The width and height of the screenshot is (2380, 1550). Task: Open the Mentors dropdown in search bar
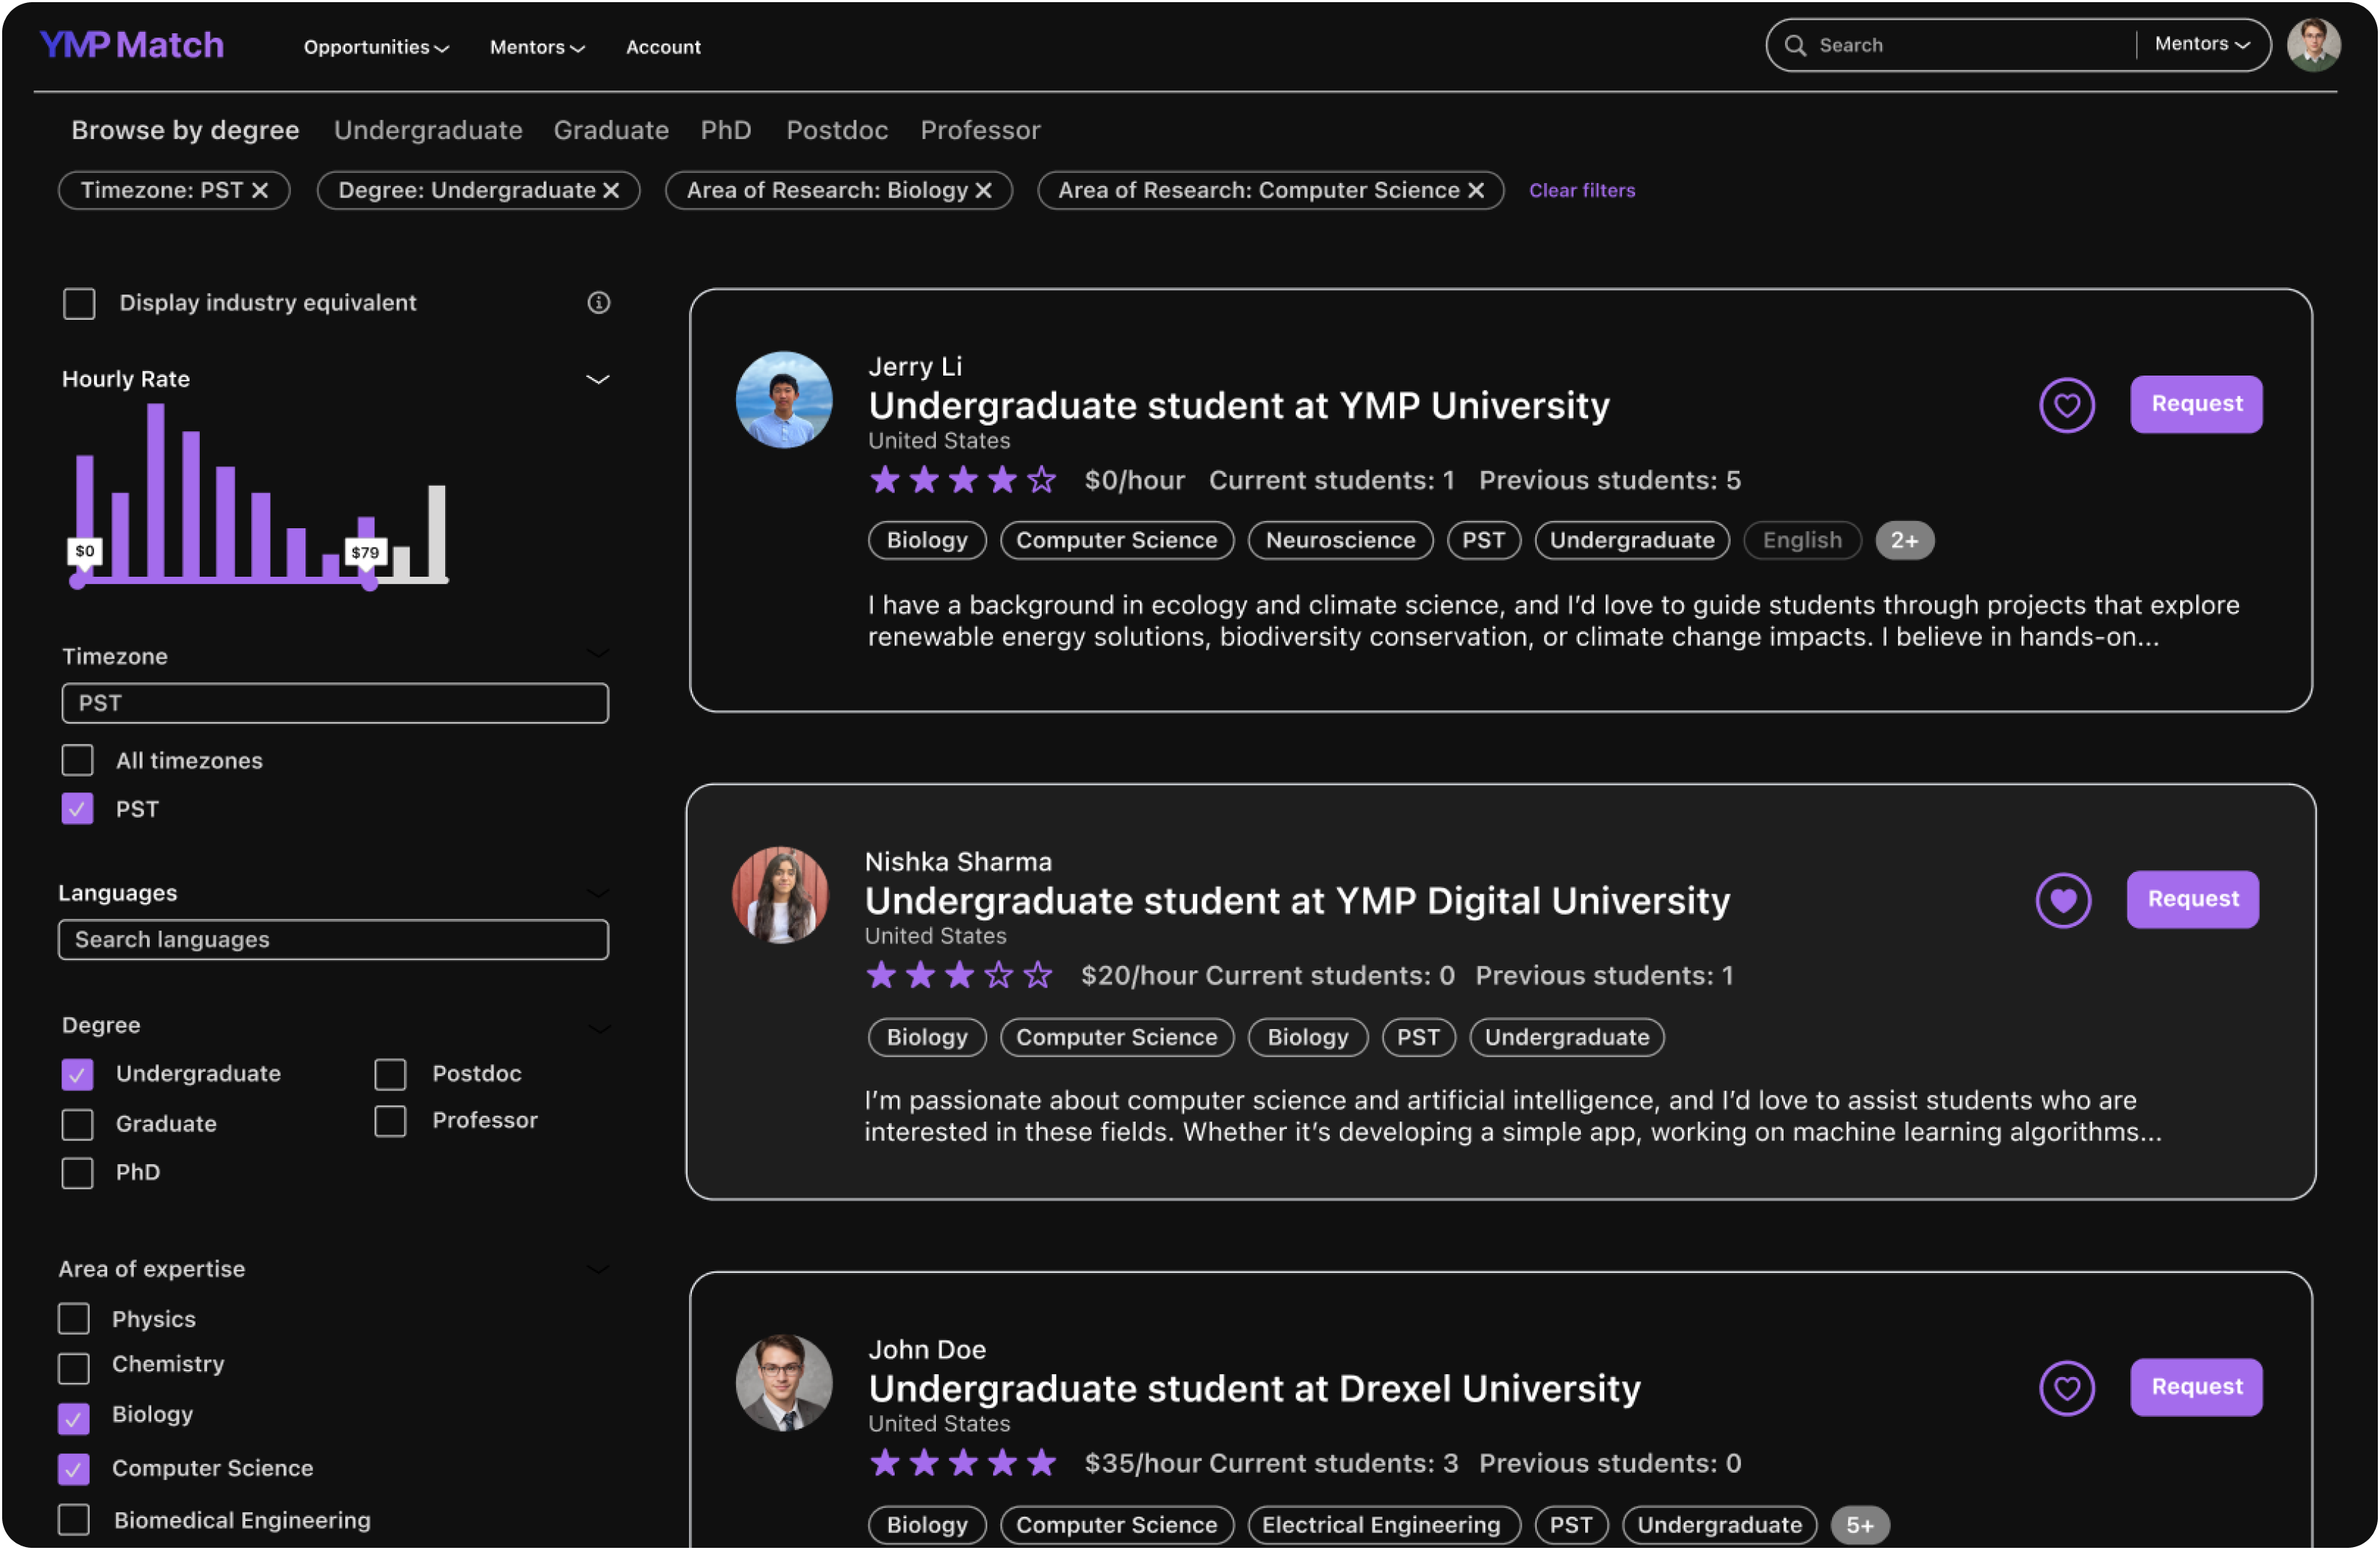coord(2202,44)
